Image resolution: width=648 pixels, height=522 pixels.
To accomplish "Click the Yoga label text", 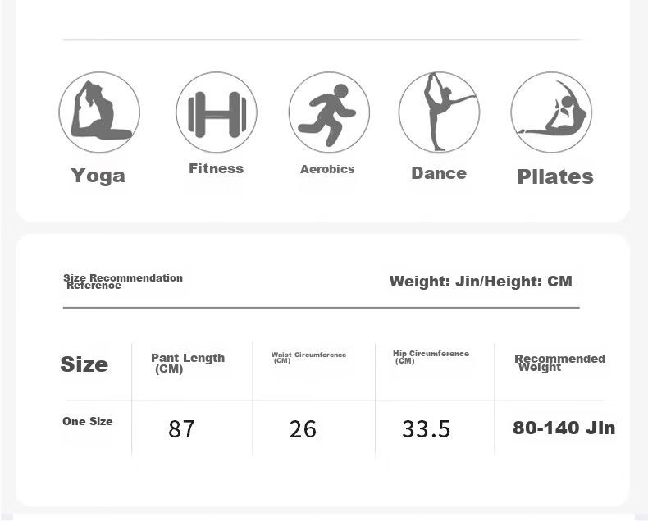I will pos(98,176).
